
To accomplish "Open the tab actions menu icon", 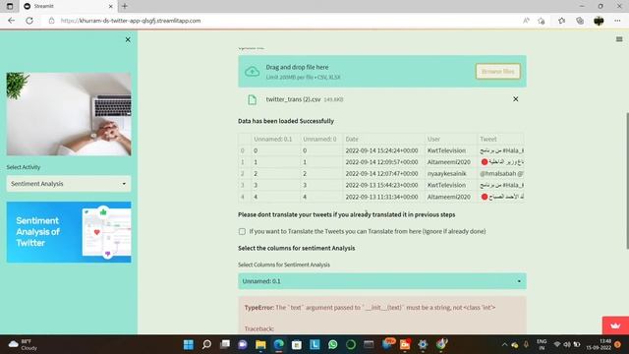I will tap(10, 6).
